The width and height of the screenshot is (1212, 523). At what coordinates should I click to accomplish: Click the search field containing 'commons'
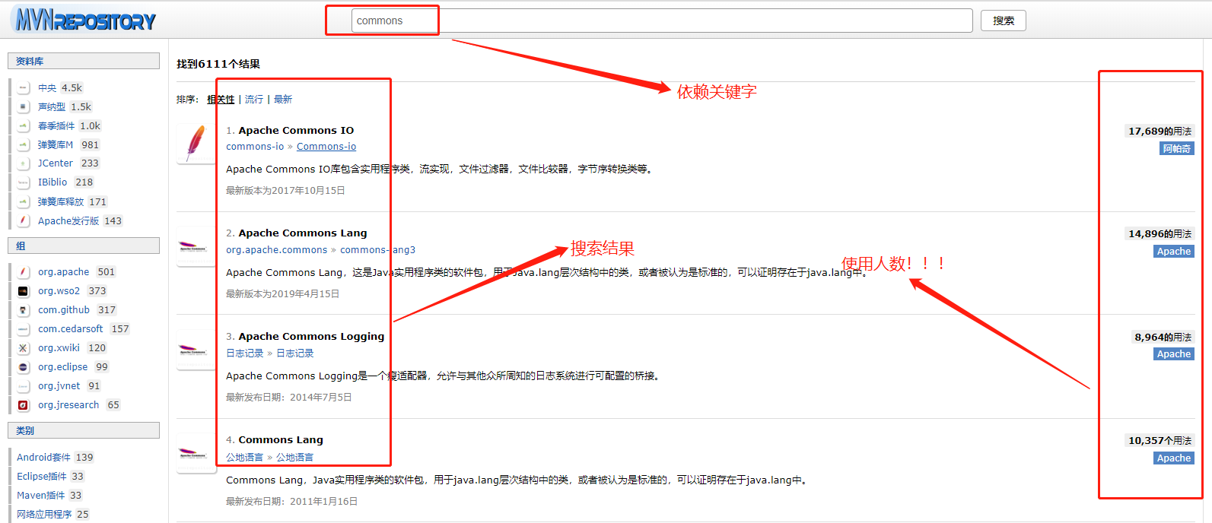click(x=662, y=21)
